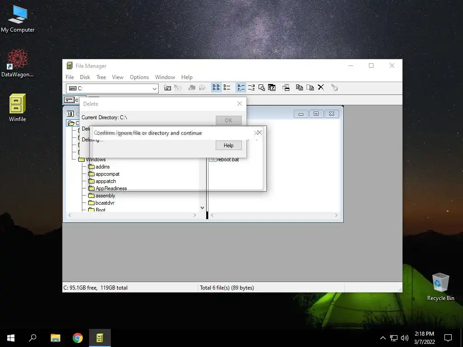The image size is (463, 347).
Task: Select the appcompat folder in tree
Action: [x=104, y=174]
